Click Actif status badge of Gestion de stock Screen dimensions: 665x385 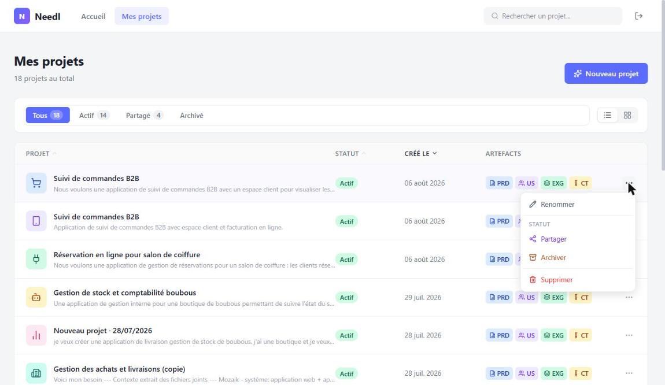(346, 298)
